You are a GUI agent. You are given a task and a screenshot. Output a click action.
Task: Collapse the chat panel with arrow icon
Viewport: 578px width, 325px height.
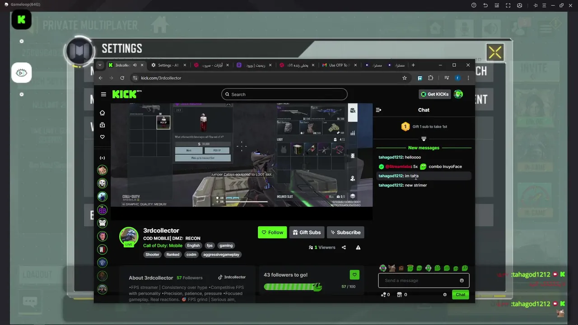[378, 110]
